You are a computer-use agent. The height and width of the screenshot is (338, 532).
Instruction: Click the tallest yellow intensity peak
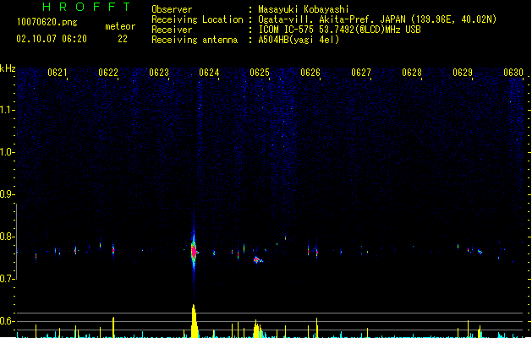click(x=194, y=321)
